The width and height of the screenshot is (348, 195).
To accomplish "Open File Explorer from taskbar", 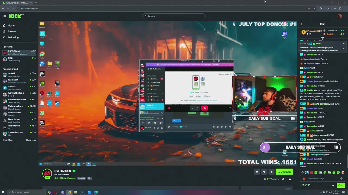I will click(76, 192).
